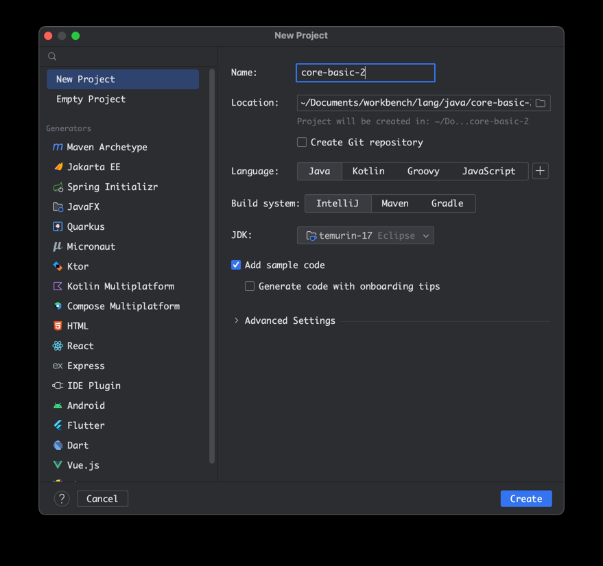603x566 pixels.
Task: Click the Ktor generator icon
Action: (x=58, y=266)
